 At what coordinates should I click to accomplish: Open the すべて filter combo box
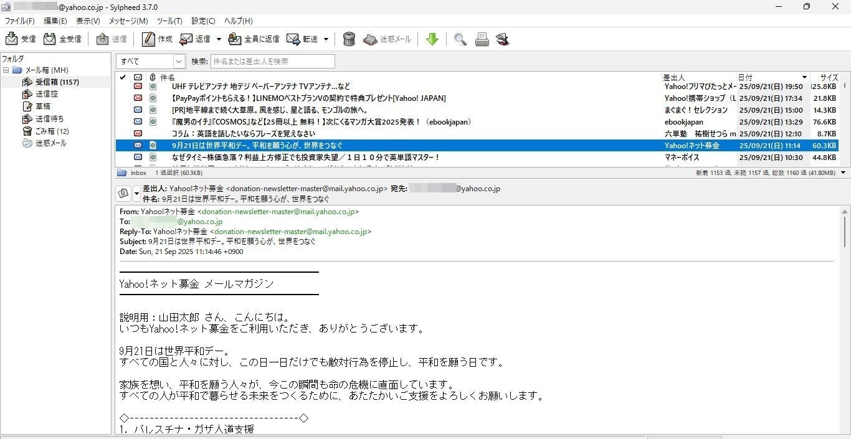point(151,61)
